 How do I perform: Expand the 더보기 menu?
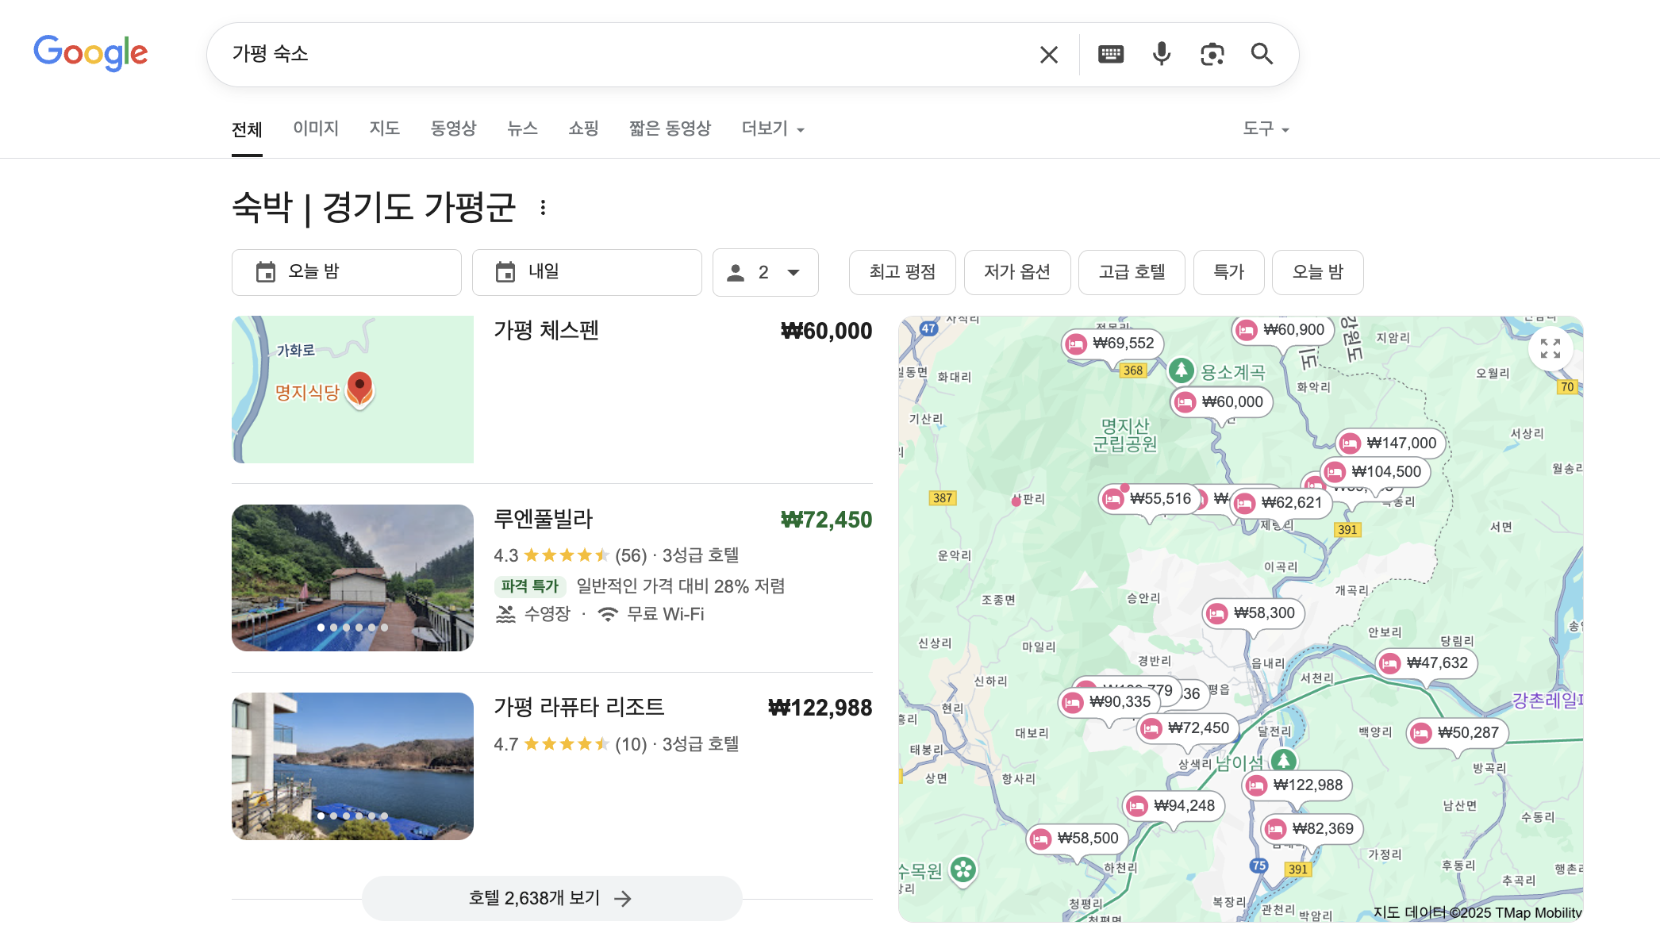(772, 129)
